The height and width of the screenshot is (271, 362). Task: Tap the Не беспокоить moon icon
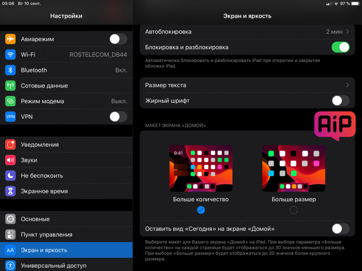(10, 176)
